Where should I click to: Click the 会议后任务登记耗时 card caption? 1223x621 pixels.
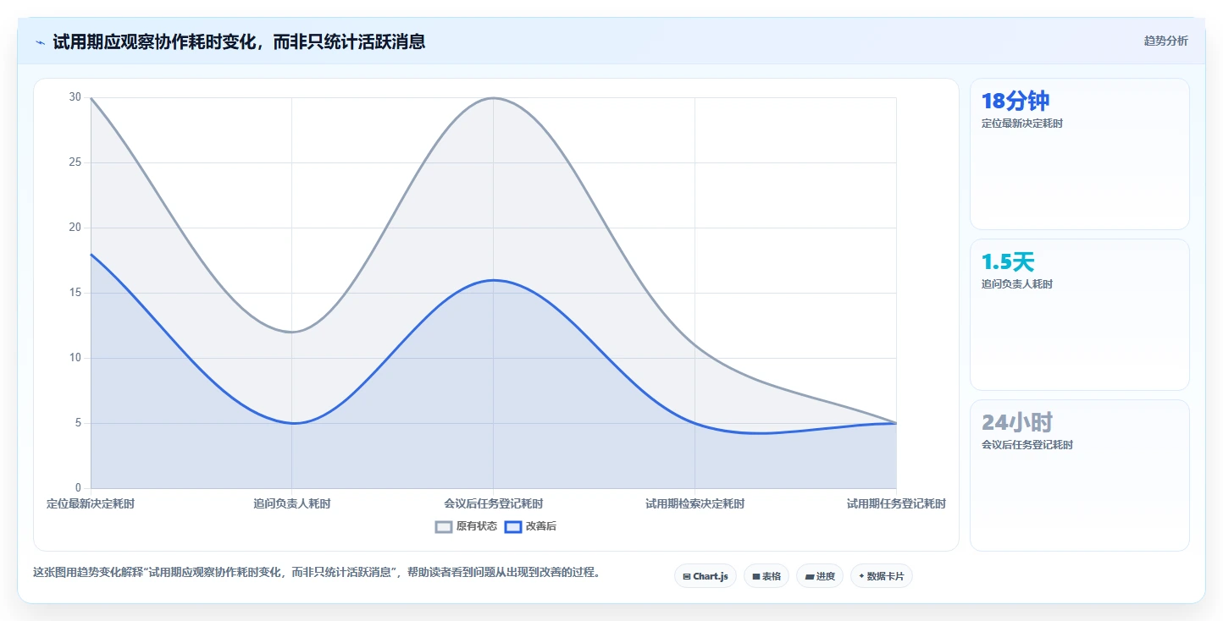click(1027, 445)
